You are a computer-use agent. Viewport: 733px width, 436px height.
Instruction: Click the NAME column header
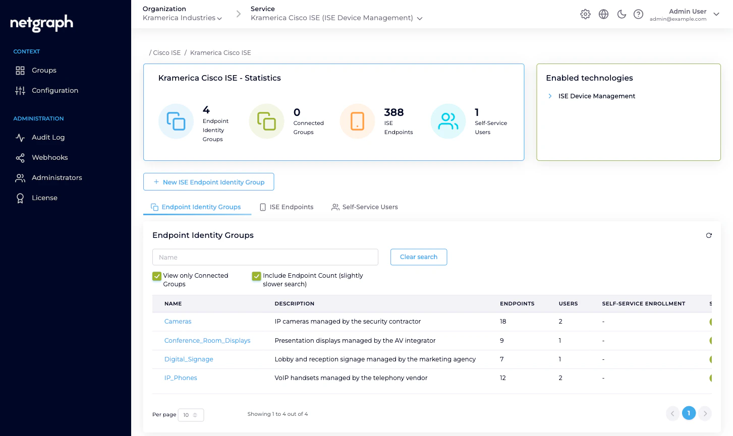point(173,304)
